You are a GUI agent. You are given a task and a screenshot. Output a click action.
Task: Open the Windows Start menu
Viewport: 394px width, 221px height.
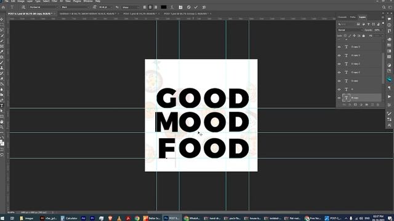(2, 219)
